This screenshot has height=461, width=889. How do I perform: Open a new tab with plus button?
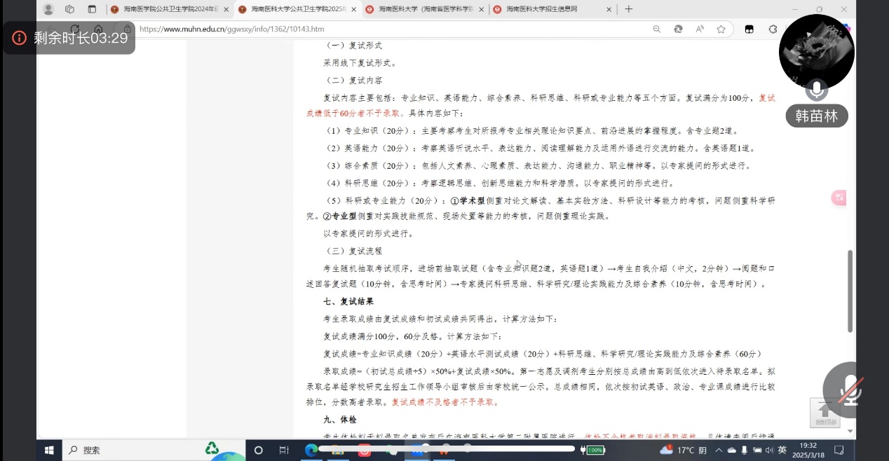[x=628, y=9]
